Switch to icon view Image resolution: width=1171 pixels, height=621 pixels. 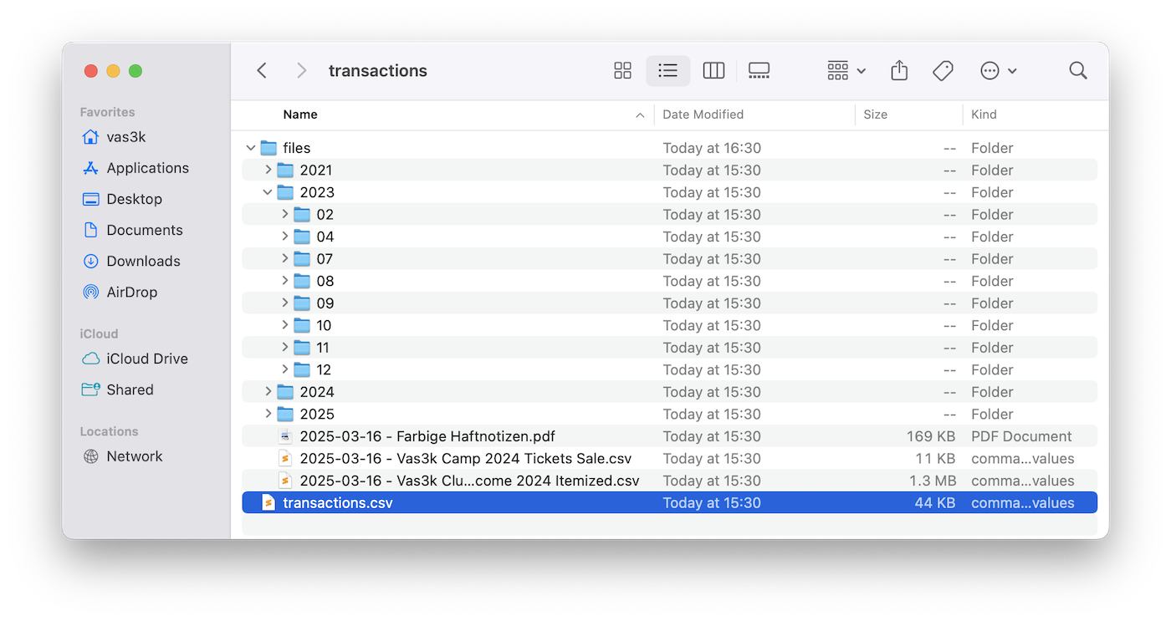pyautogui.click(x=622, y=70)
